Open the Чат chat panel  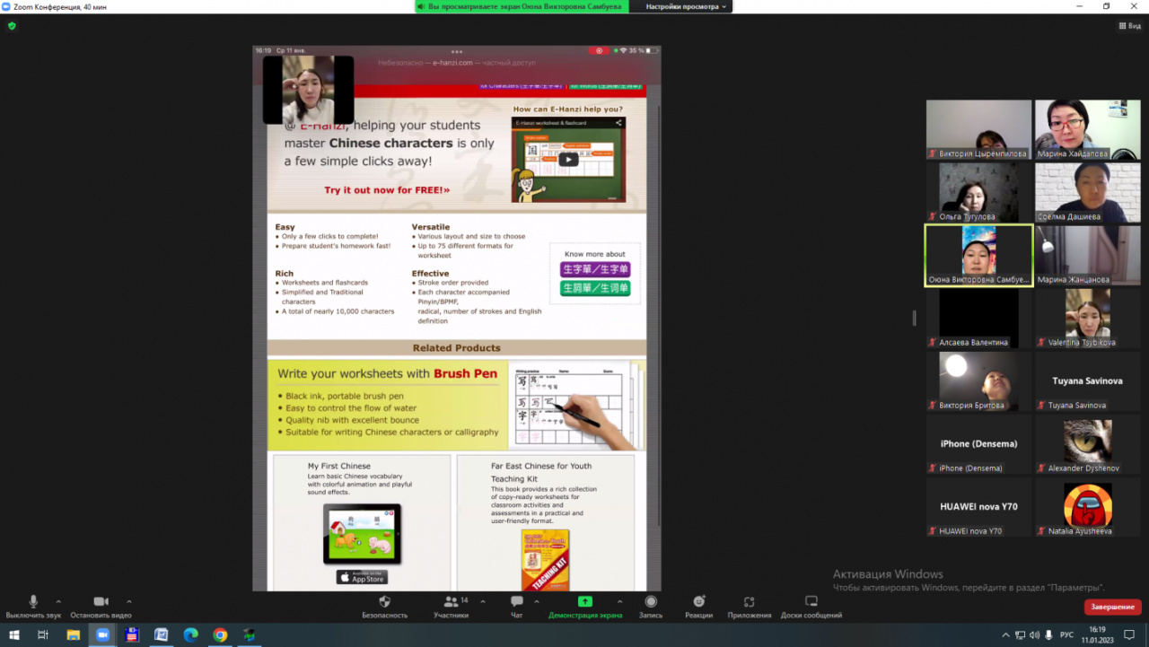pos(516,602)
